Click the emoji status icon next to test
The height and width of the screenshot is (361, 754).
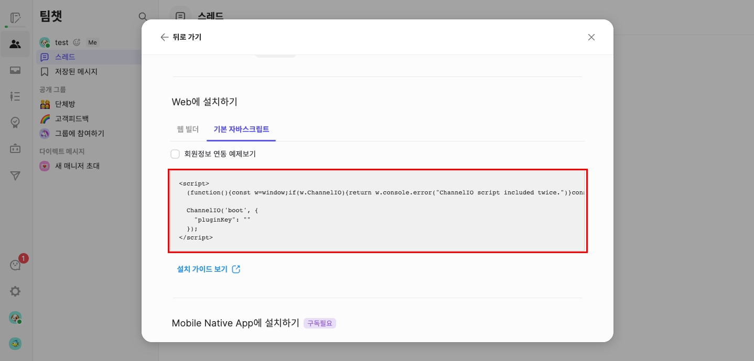[x=77, y=42]
